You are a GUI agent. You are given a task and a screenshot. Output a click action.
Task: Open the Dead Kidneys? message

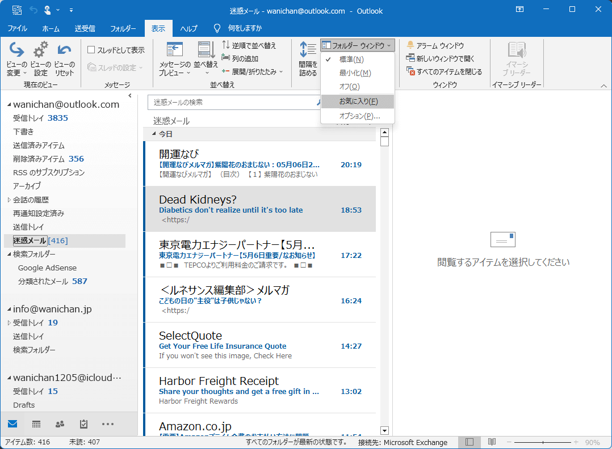(260, 209)
